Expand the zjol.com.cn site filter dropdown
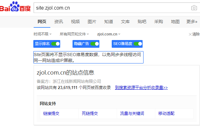 (x=109, y=34)
